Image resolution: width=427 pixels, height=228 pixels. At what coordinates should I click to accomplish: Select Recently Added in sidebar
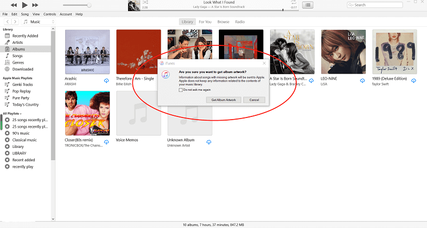(x=25, y=36)
